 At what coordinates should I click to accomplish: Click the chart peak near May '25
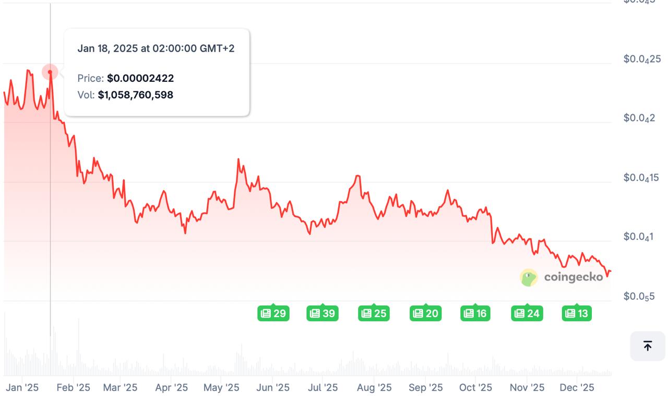tap(239, 159)
